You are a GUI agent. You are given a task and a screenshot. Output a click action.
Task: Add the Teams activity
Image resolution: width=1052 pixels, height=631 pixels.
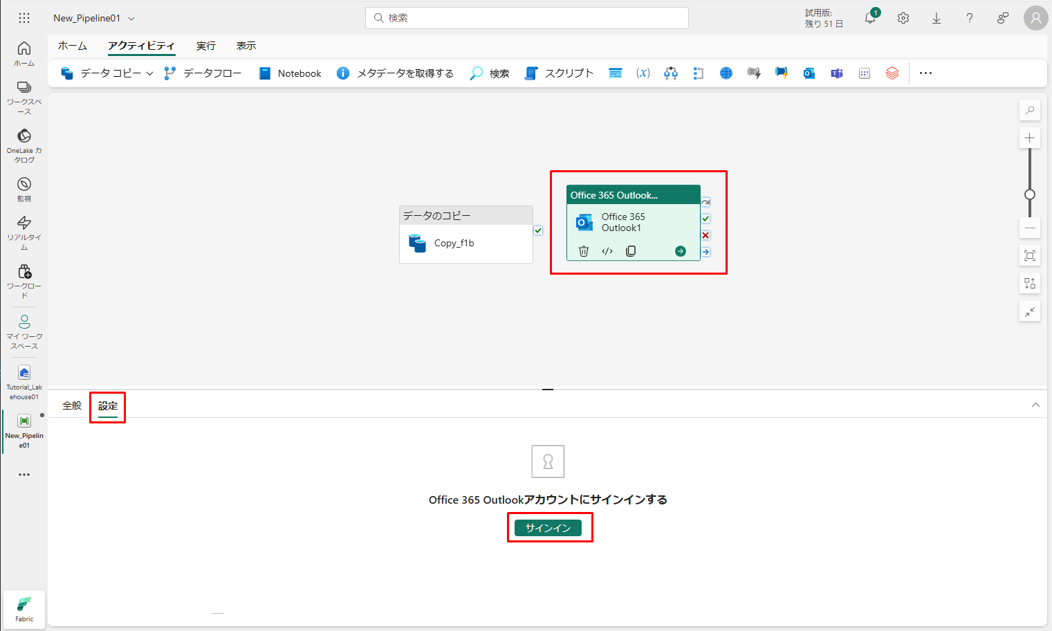point(837,73)
